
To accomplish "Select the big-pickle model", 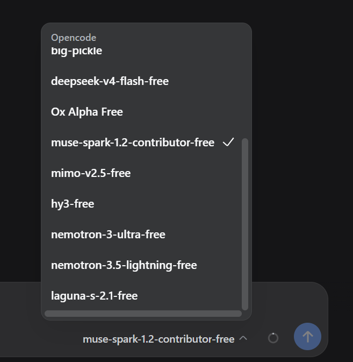I will [142, 51].
